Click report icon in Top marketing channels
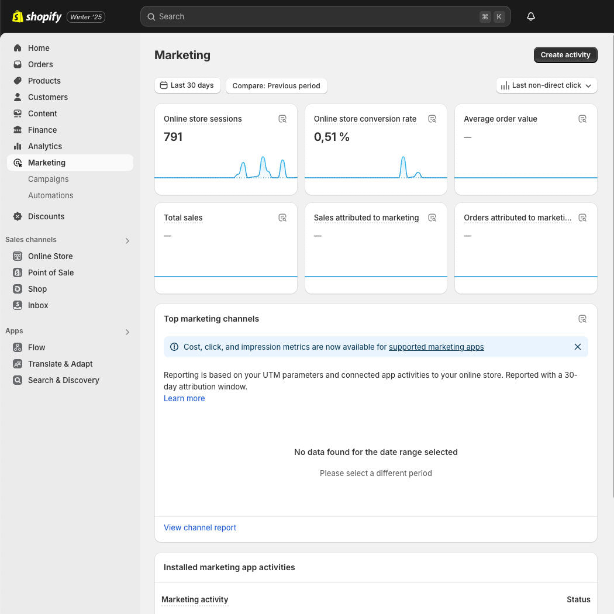 click(x=582, y=319)
